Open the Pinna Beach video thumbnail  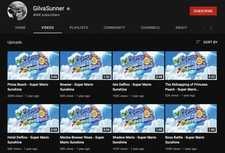[33, 66]
